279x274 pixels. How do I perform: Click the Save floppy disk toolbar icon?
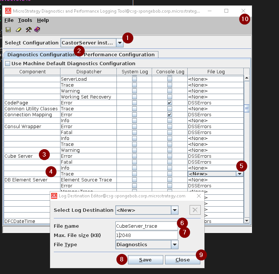[x=8, y=30]
